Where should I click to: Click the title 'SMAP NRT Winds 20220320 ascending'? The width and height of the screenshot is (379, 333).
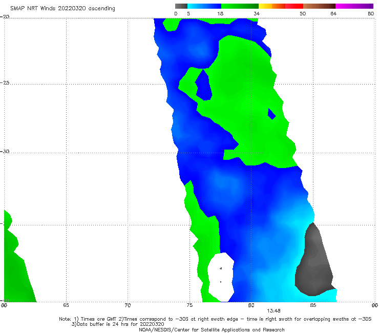click(62, 8)
